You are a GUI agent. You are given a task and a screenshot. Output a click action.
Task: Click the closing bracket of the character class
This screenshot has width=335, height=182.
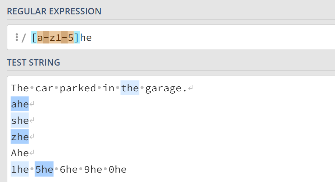(77, 38)
